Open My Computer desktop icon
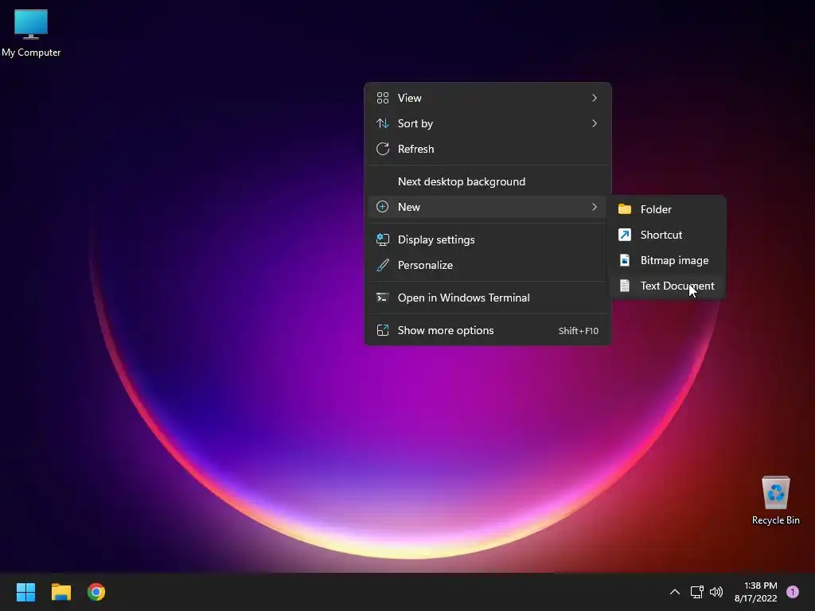Viewport: 815px width, 611px height. tap(31, 33)
